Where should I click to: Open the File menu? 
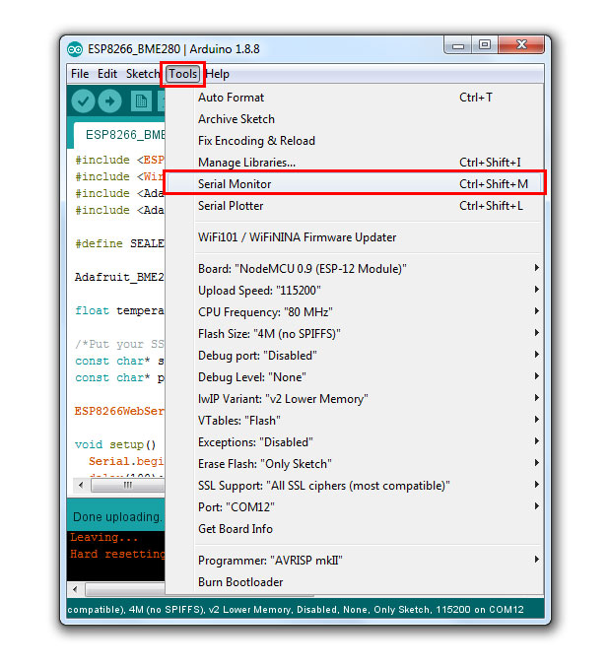click(80, 74)
